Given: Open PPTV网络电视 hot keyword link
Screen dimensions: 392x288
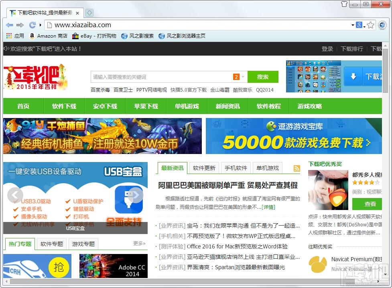Looking at the screenshot, I should 152,90.
